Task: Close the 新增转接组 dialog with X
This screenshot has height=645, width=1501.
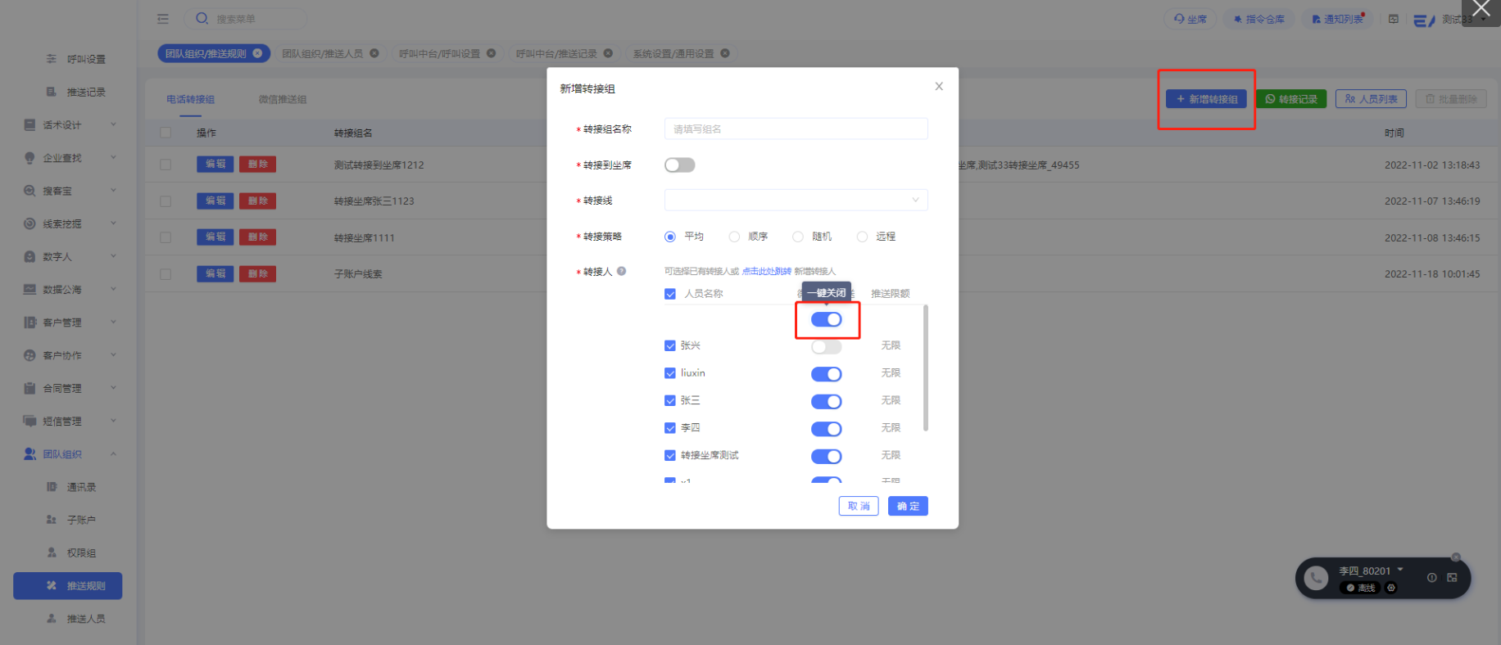Action: (939, 87)
